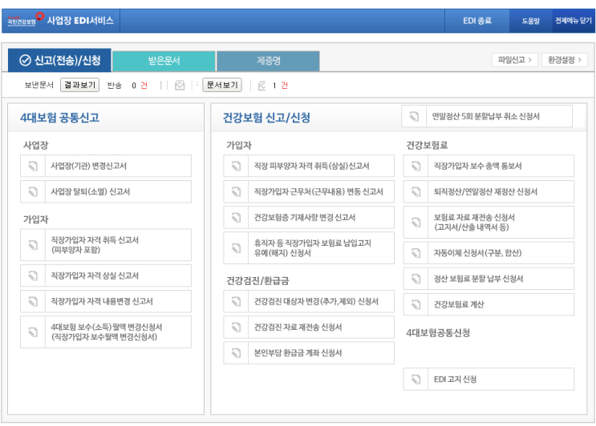The height and width of the screenshot is (426, 596).
Task: Open 본인부담 환급금 계좌 신청서
Action: tap(309, 353)
